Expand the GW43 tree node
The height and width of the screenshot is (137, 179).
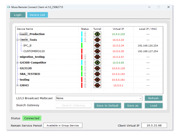click(18, 85)
